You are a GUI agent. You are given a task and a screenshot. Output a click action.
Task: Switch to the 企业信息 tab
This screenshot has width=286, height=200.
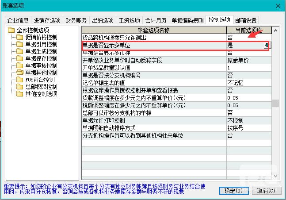tap(18, 20)
